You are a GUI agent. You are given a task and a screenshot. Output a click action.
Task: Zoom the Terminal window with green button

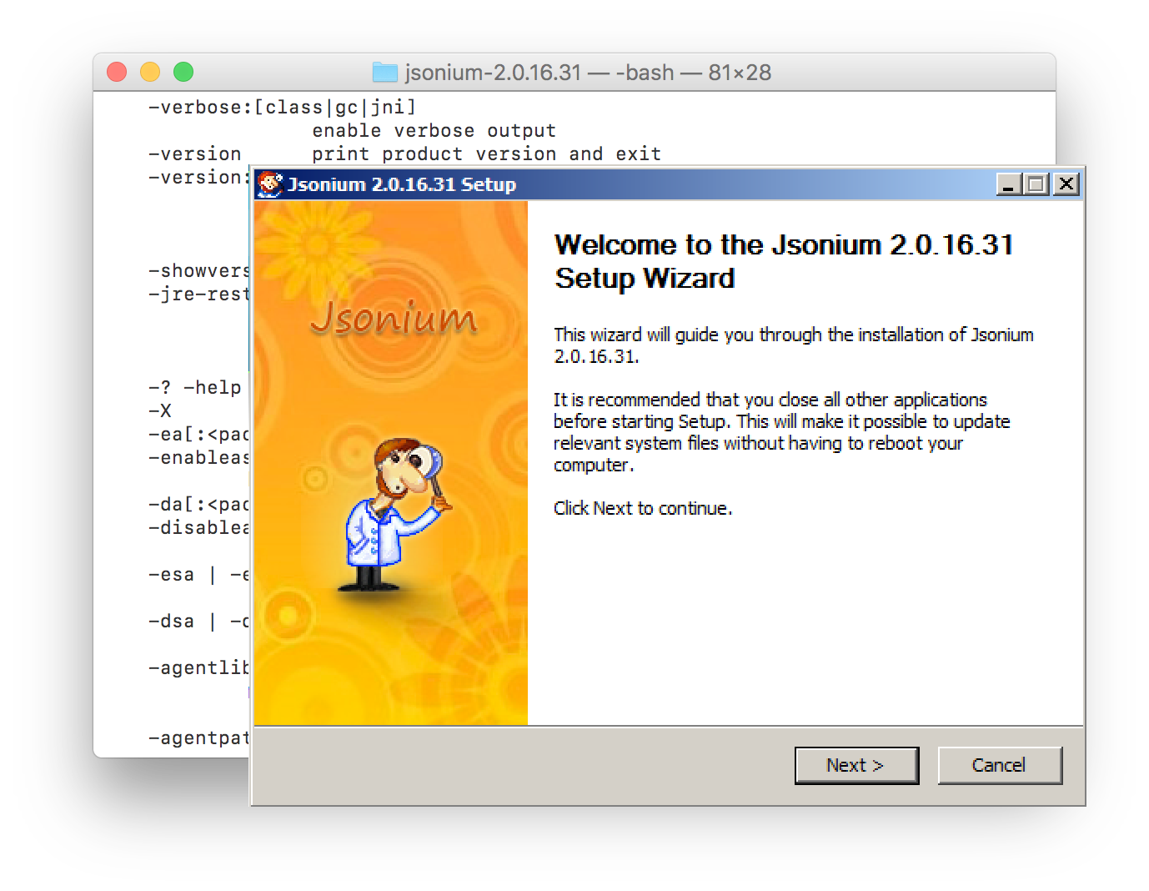[x=183, y=73]
